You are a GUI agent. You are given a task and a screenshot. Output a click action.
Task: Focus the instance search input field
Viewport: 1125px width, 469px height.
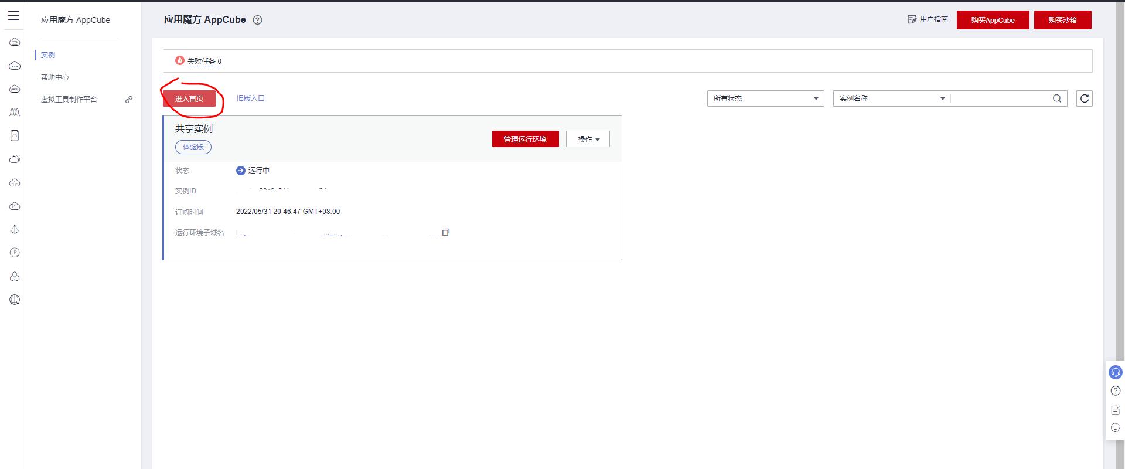click(1001, 98)
